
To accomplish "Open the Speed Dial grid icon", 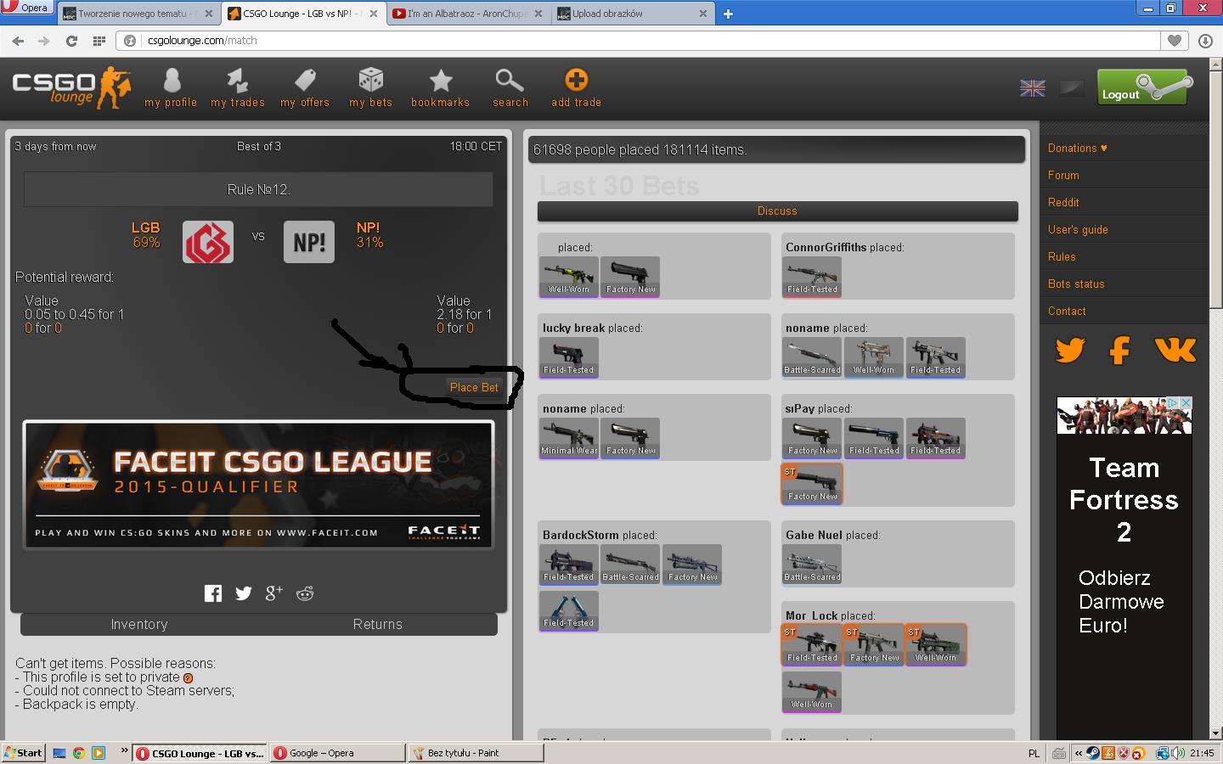I will click(x=99, y=41).
